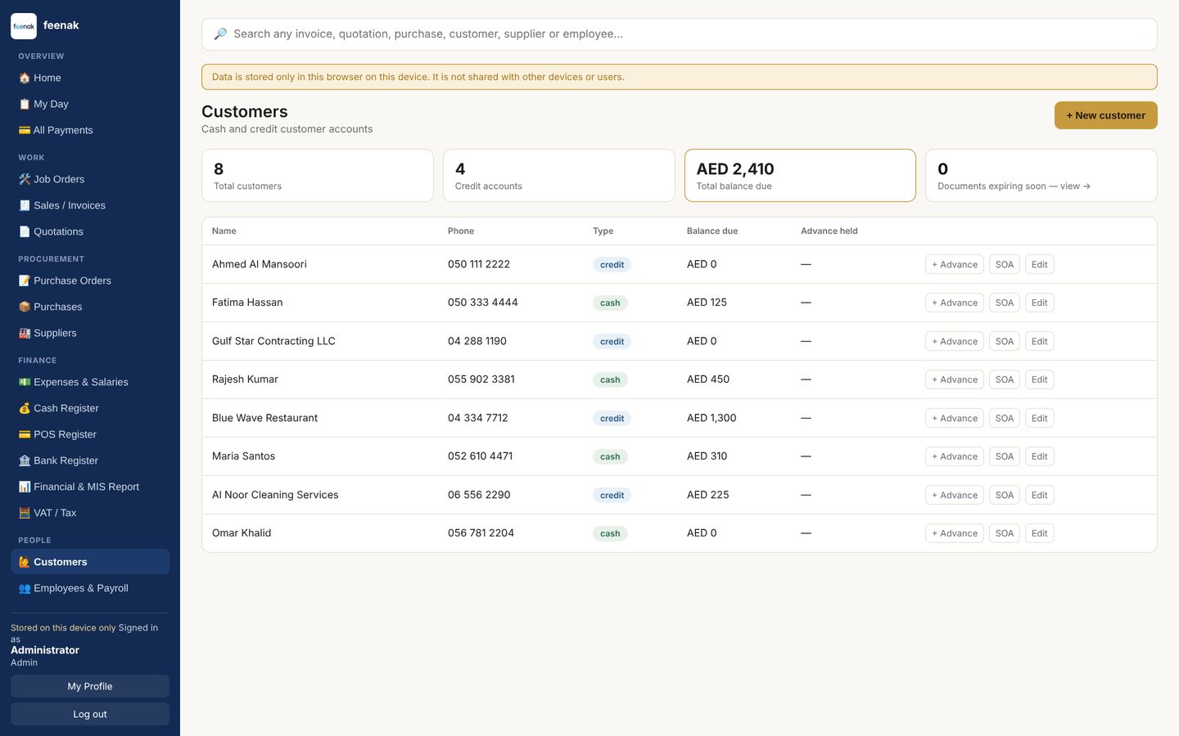Add advance for Ahmed Al Mansoori
This screenshot has height=736, width=1179.
(955, 264)
